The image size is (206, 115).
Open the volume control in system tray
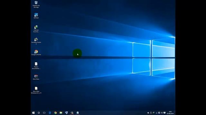coord(162,113)
